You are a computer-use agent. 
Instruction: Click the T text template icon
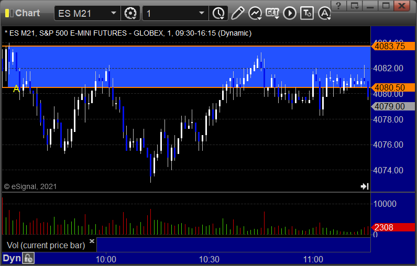(307, 13)
